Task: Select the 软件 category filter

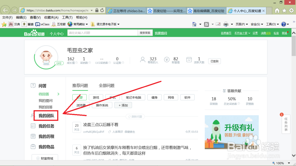Action: [187, 97]
